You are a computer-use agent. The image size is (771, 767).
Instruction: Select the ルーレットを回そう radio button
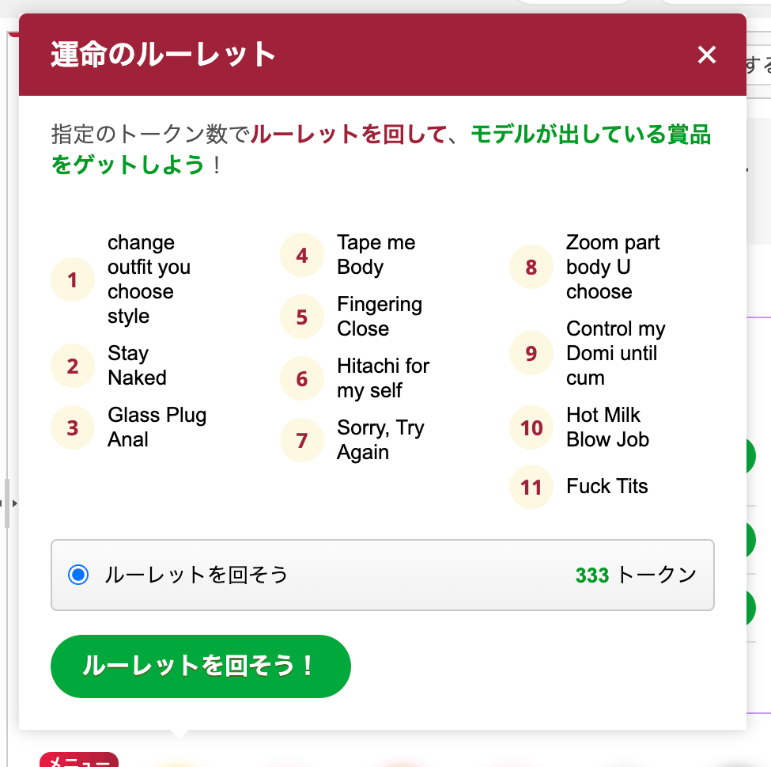(x=78, y=575)
